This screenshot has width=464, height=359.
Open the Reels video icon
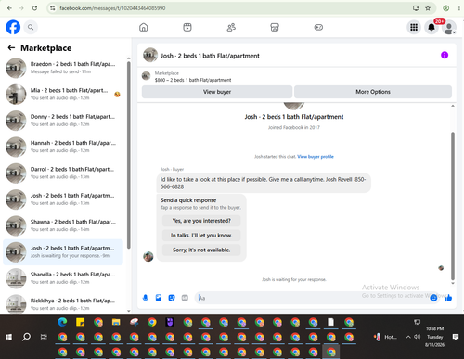click(187, 27)
